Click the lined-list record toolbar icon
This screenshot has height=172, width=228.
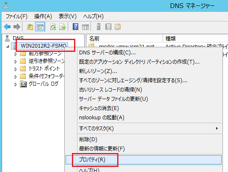108,27
